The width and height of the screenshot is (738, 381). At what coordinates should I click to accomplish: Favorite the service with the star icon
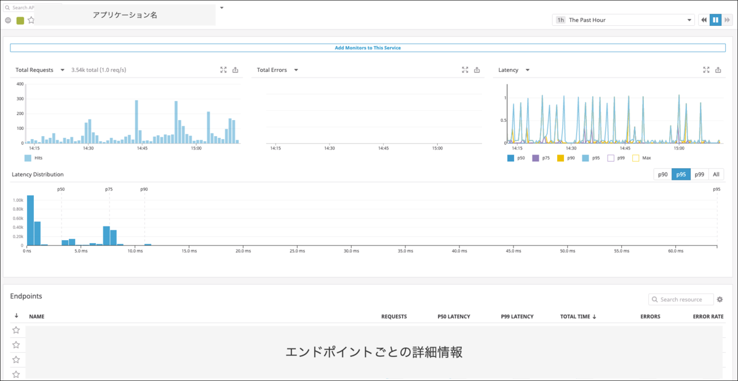coord(31,20)
